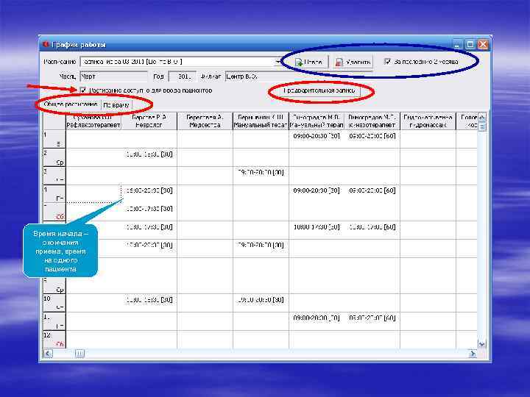The image size is (530, 397).
Task: Click the vertical scrollbar up arrow
Action: click(x=482, y=118)
